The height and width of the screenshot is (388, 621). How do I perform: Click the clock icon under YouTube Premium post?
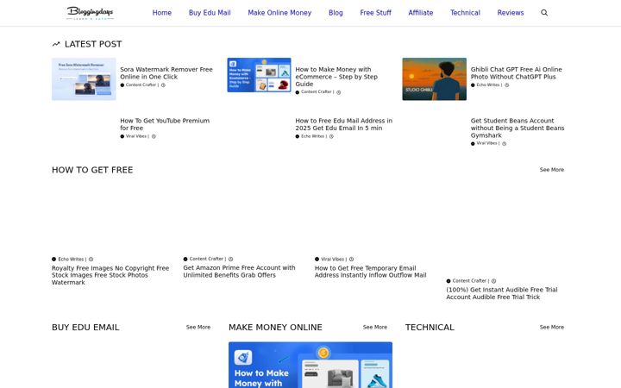[x=154, y=136]
